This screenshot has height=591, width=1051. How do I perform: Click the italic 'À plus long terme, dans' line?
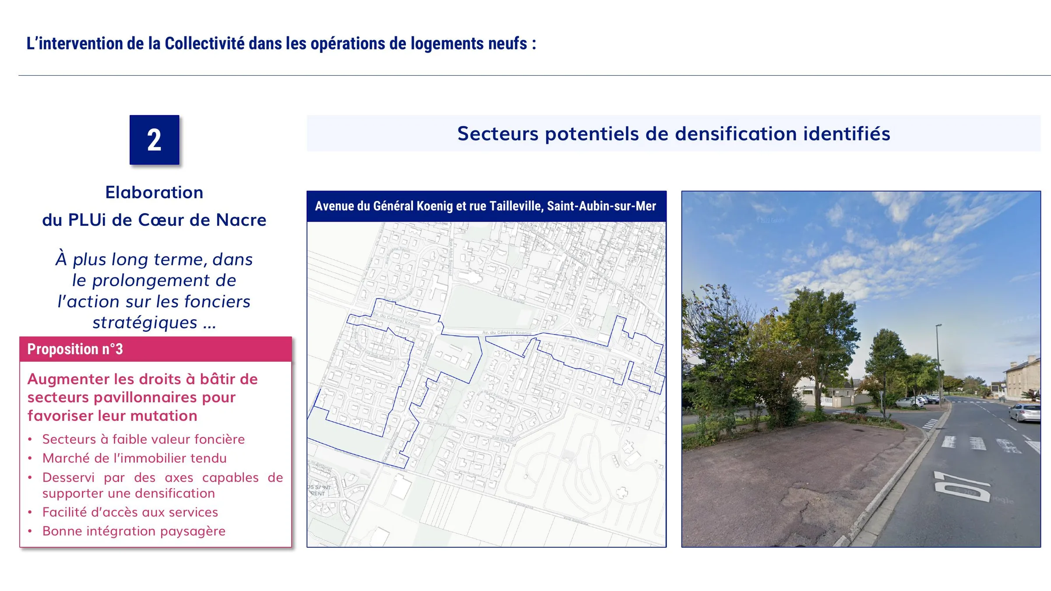click(154, 259)
